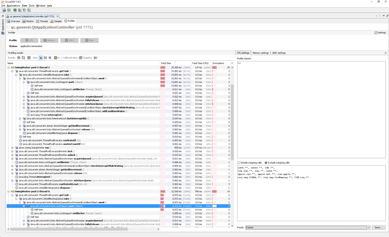Image resolution: width=389 pixels, height=237 pixels.
Task: Click the Stop profiling button
Action: tap(89, 41)
